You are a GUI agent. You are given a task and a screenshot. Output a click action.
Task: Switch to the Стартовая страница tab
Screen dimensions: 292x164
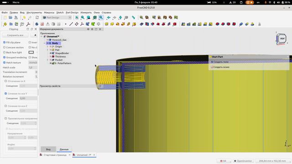[x=55, y=155]
